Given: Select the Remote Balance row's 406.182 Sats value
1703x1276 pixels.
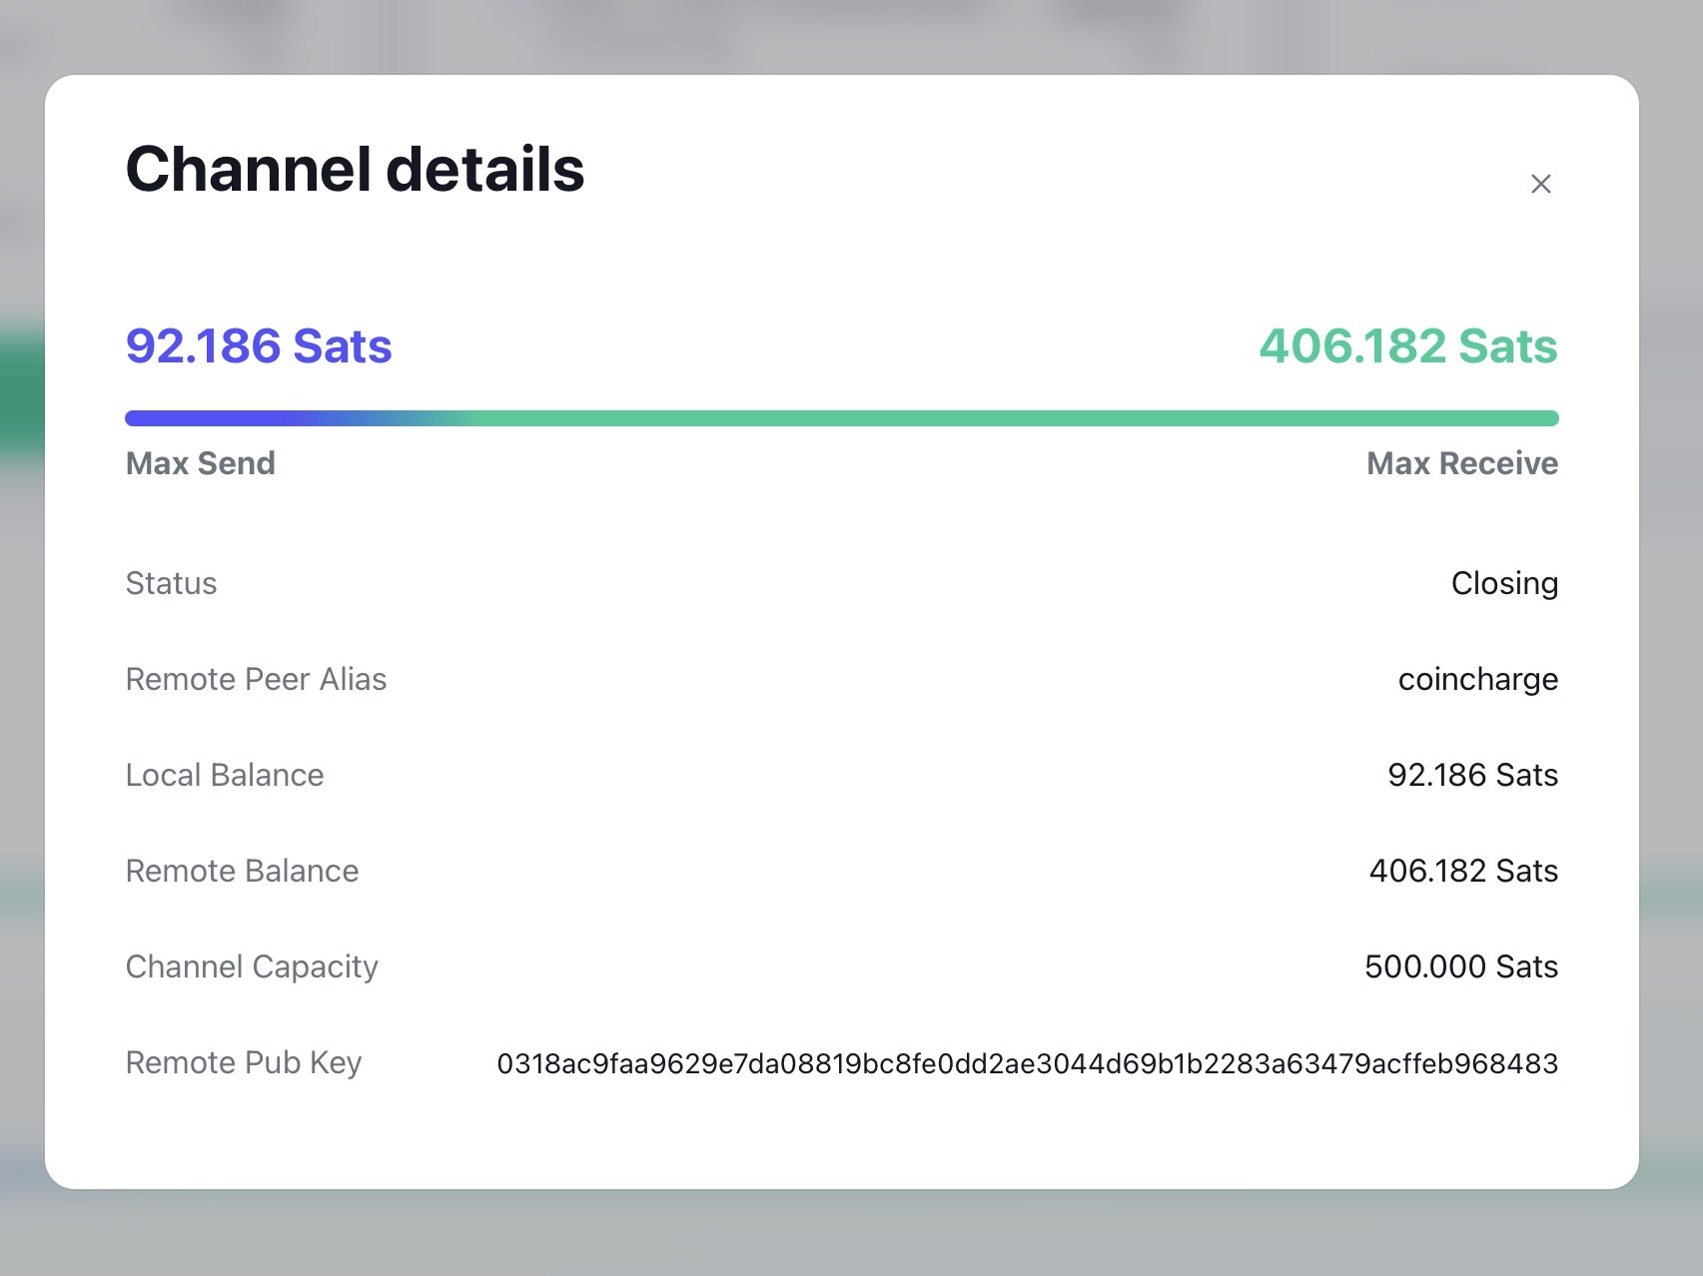Looking at the screenshot, I should (x=1463, y=871).
